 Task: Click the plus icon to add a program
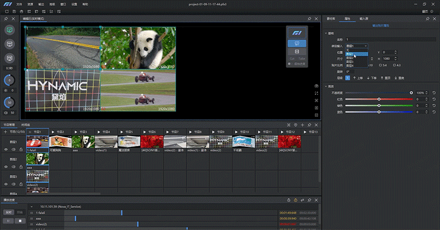(x=6, y=132)
